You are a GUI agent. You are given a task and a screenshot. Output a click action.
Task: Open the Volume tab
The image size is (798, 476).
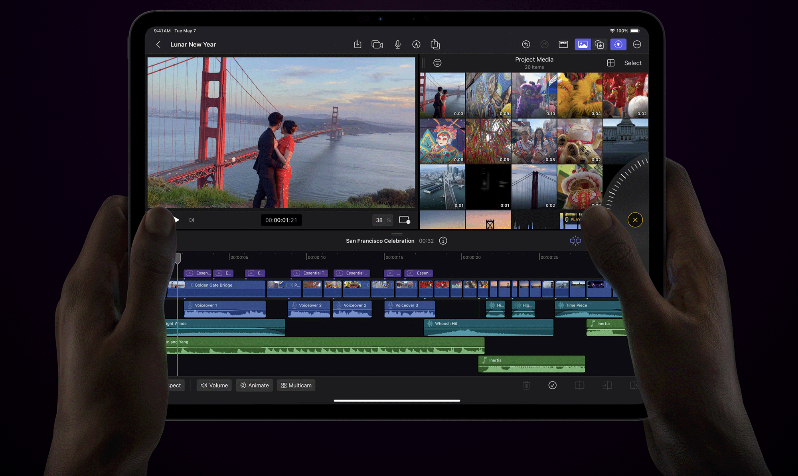coord(214,385)
